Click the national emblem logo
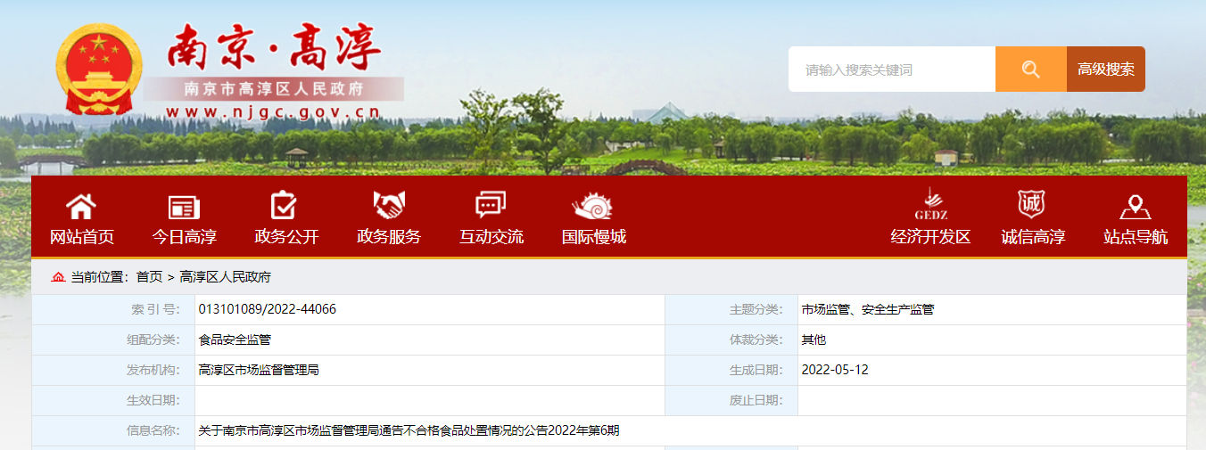The height and width of the screenshot is (450, 1206). (x=99, y=70)
